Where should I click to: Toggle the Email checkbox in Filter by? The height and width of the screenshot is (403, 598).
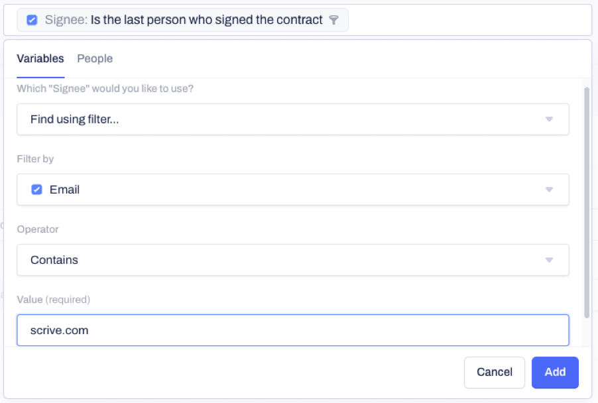[36, 190]
